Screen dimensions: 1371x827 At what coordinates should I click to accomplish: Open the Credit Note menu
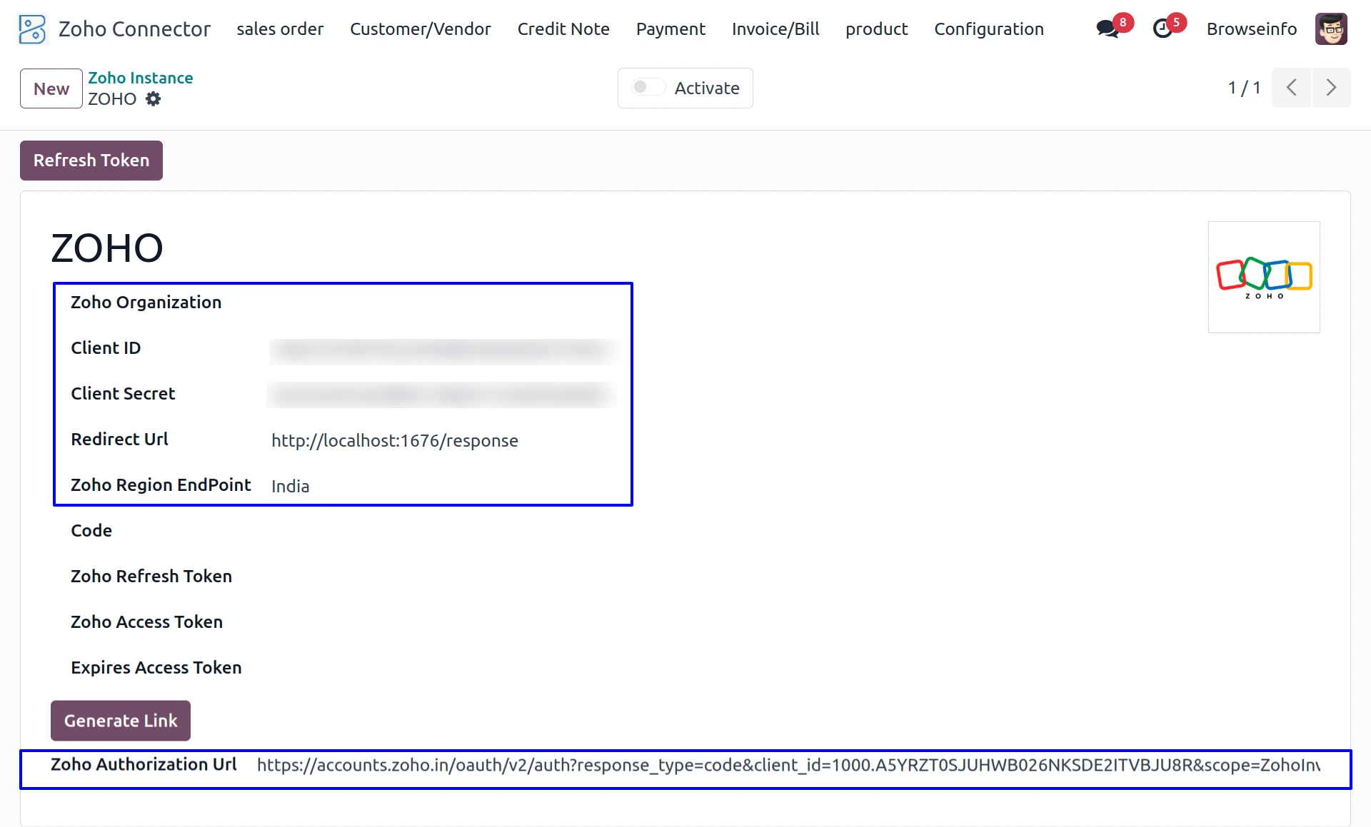(563, 29)
